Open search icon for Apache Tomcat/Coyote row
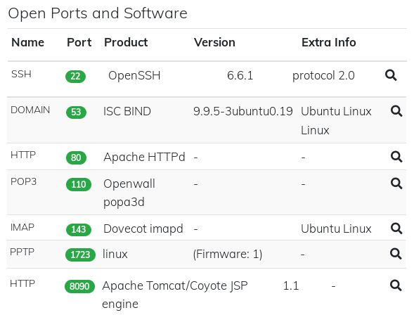The height and width of the screenshot is (315, 414). (396, 285)
